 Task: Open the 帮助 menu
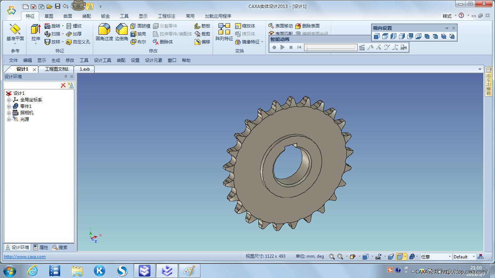(186, 60)
